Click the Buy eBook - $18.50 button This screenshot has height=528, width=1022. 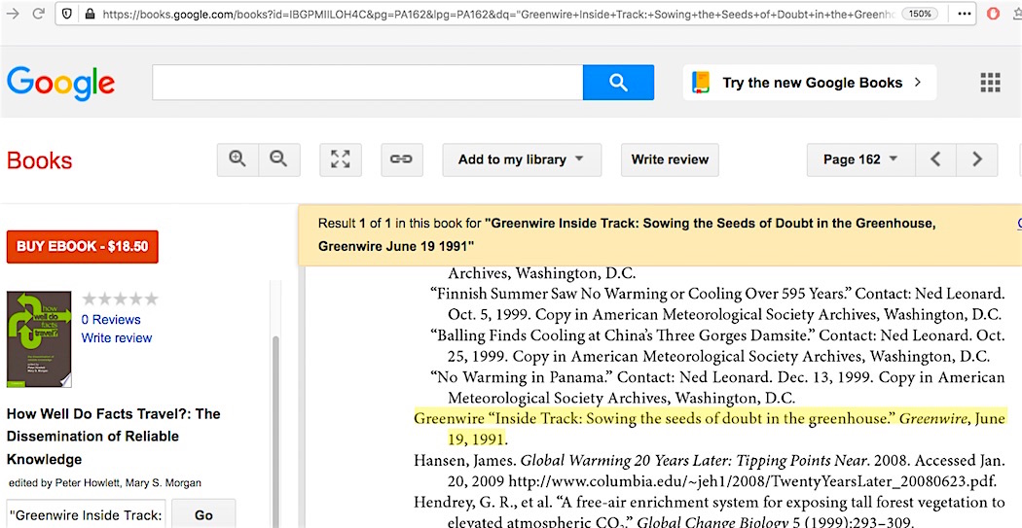click(82, 246)
